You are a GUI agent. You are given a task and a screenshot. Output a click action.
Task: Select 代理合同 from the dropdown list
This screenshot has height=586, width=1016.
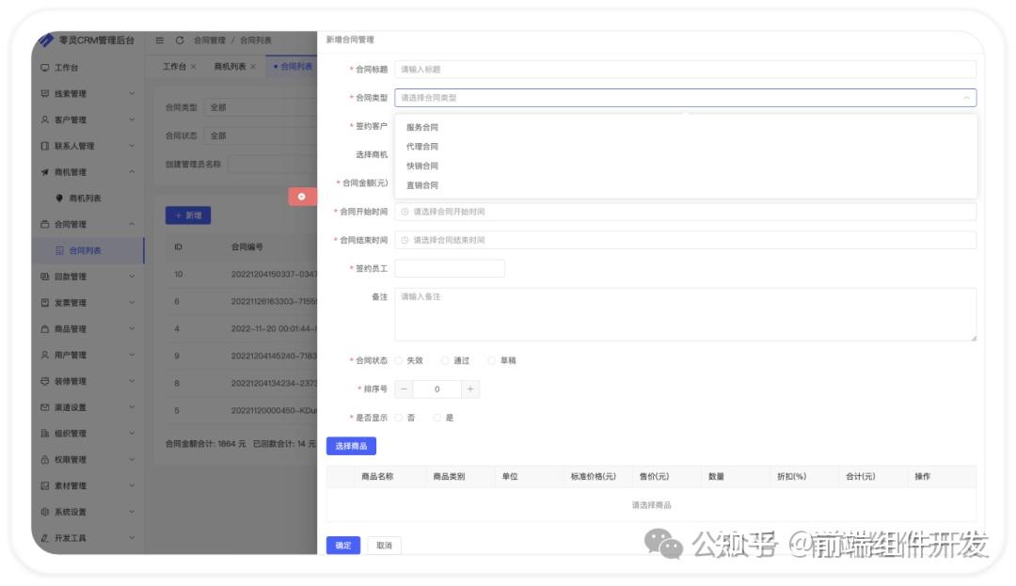[x=686, y=147]
